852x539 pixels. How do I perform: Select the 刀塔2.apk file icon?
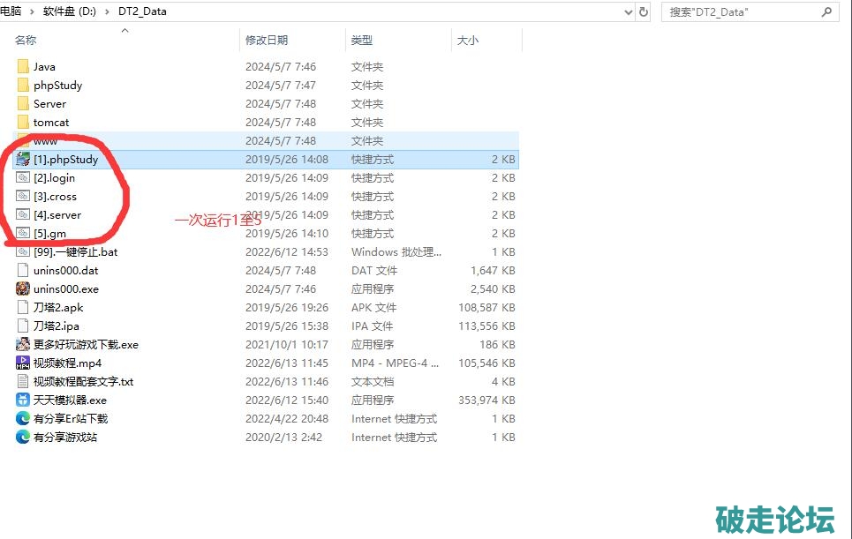(x=23, y=308)
